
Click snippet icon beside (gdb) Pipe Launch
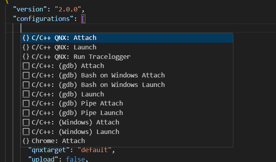point(26,113)
